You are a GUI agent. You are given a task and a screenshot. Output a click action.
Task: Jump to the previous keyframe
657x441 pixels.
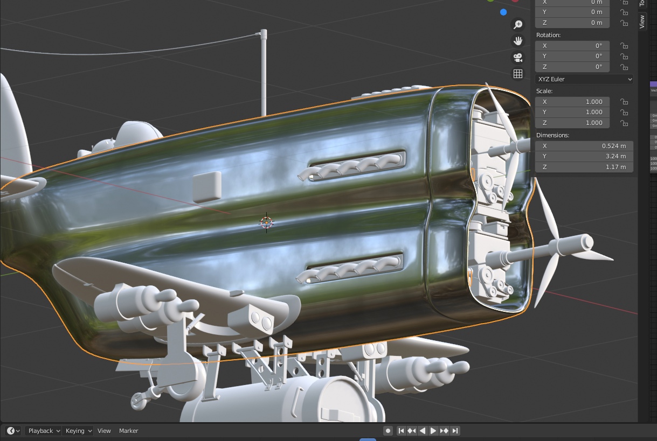tap(412, 431)
